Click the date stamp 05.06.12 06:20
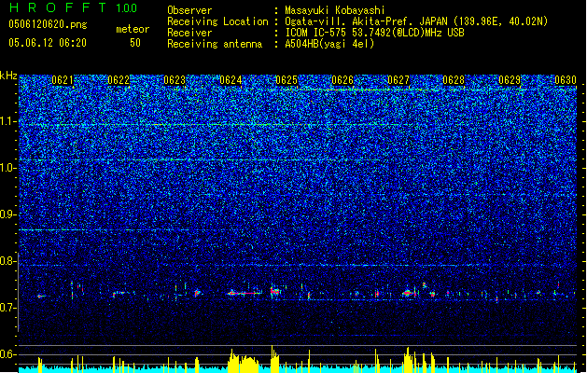The width and height of the screenshot is (587, 373). coord(48,43)
